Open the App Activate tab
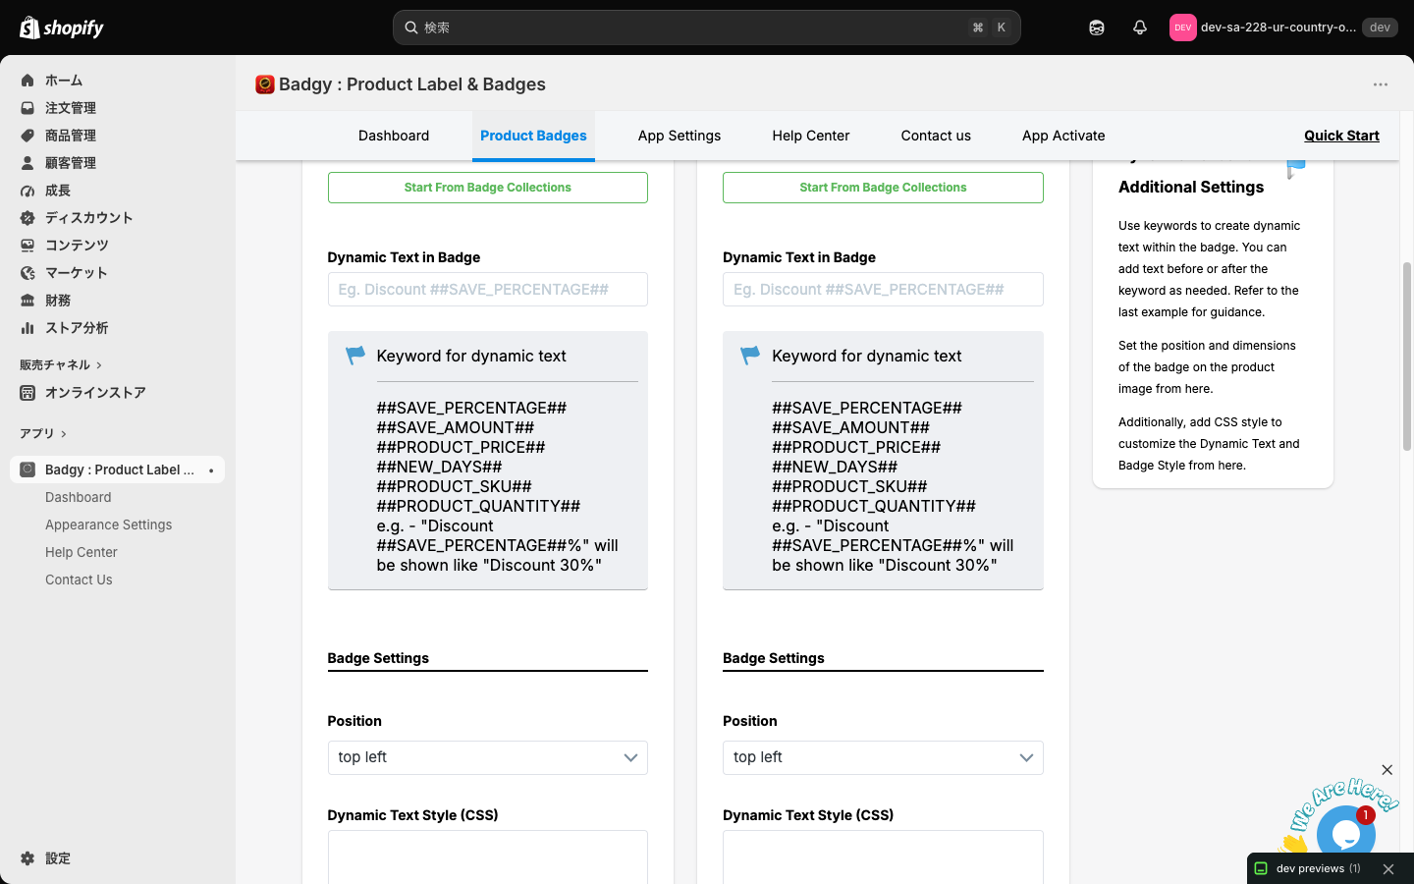The height and width of the screenshot is (884, 1414). tap(1063, 136)
